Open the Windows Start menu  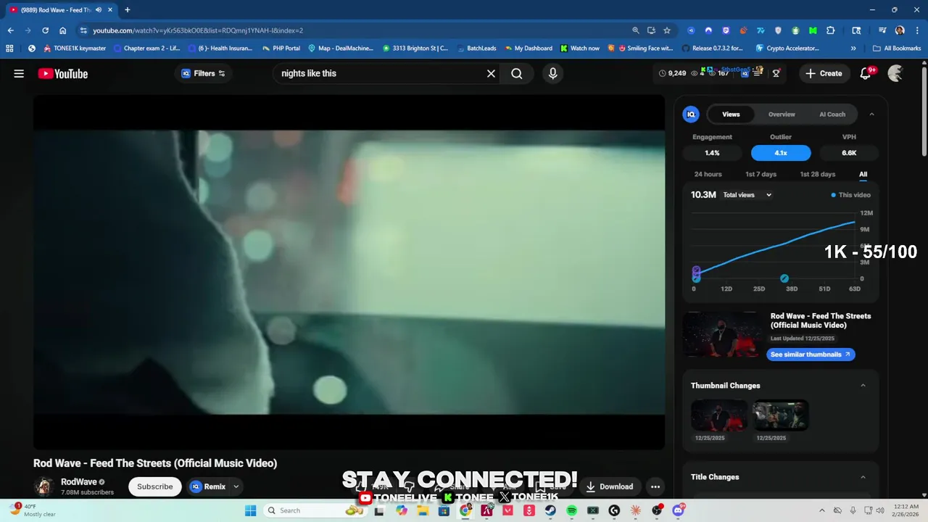[x=250, y=510]
